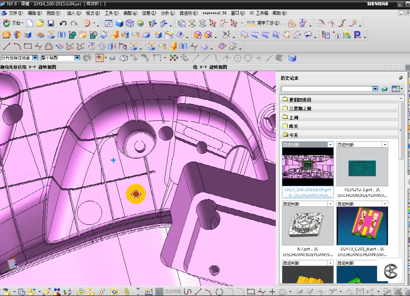Viewport: 410px width, 296px height.
Task: Open the 分析 (Analysis) menu
Action: (167, 13)
